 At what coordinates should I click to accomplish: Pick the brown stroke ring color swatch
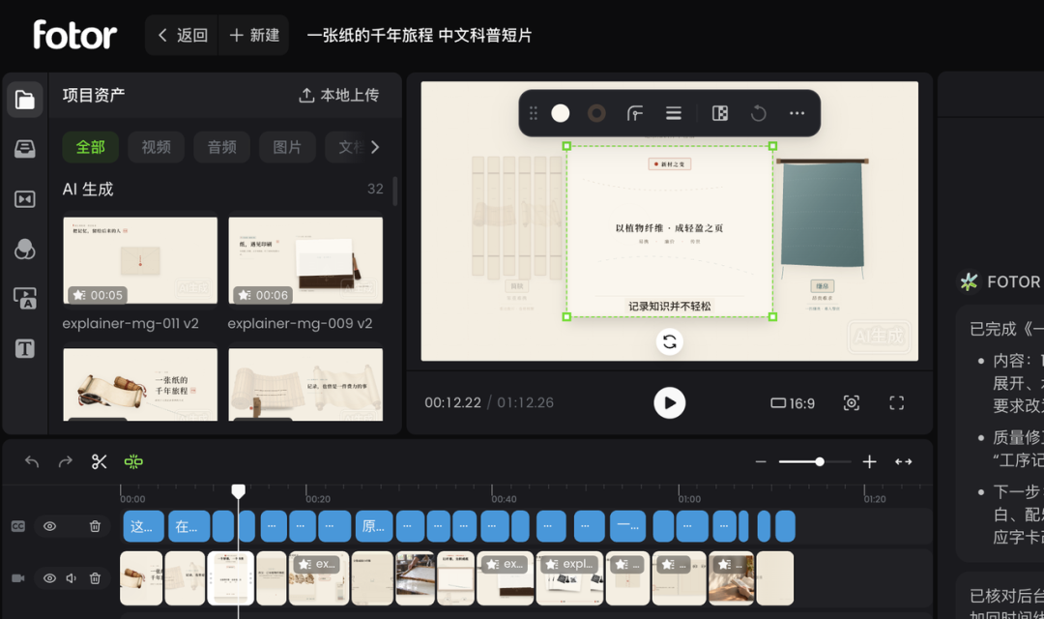tap(596, 113)
